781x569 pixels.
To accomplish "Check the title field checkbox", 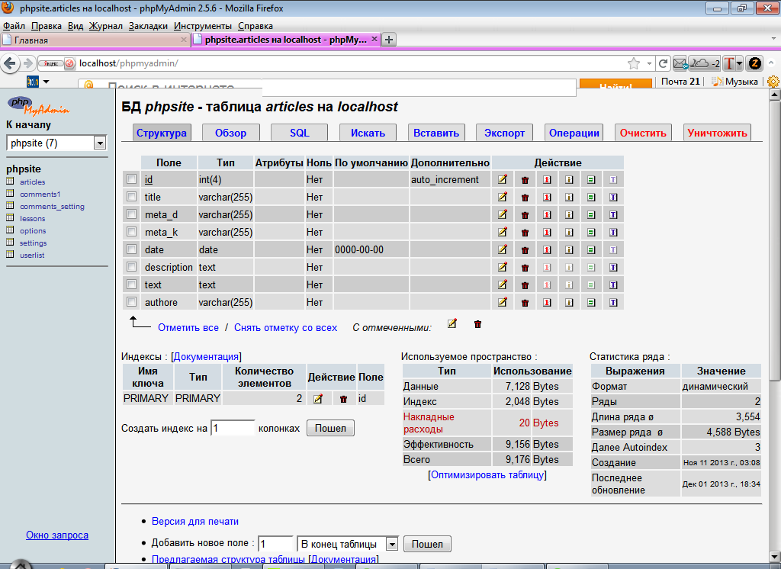I will 131,196.
